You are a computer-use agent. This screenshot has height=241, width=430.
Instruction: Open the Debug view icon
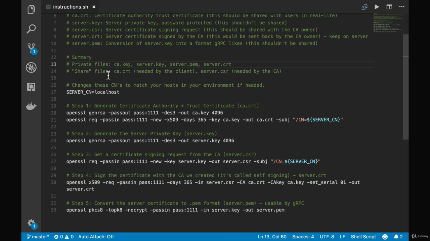point(31,68)
